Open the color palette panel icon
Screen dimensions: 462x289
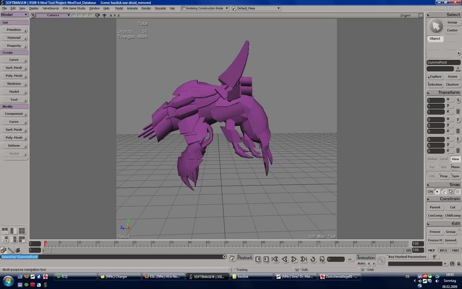click(x=18, y=250)
